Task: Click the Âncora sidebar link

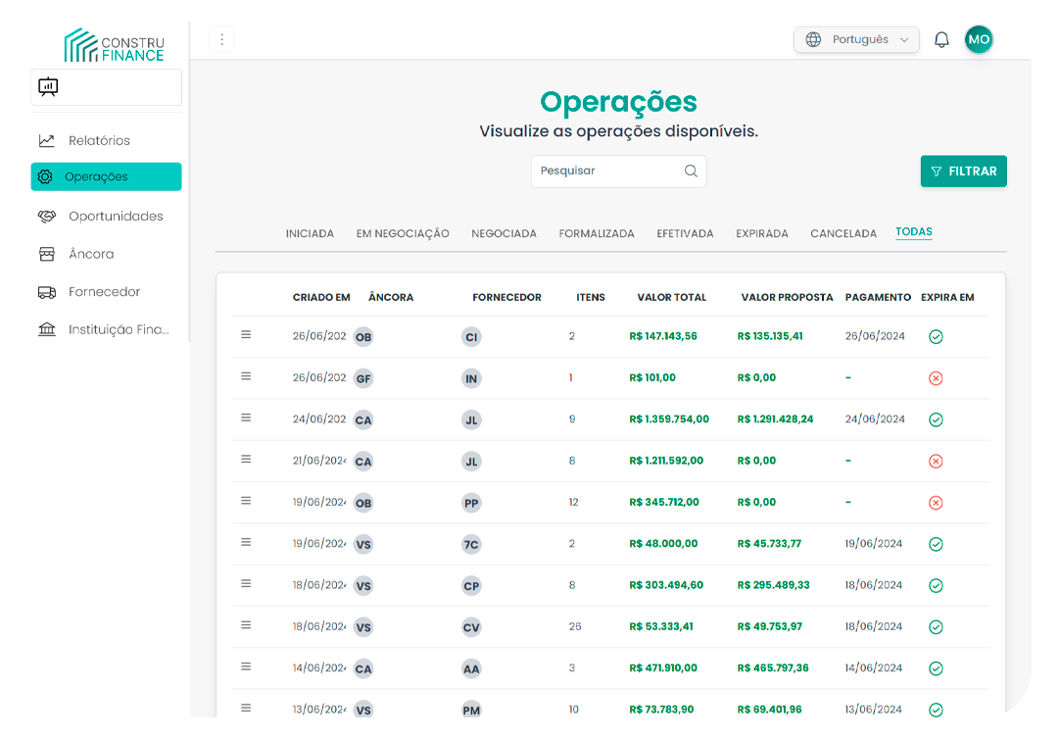Action: pyautogui.click(x=91, y=254)
